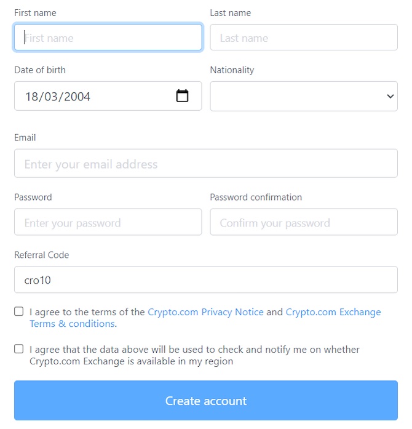Viewport: 412px width, 429px height.
Task: Focus the Confirm your password field
Action: [x=303, y=222]
